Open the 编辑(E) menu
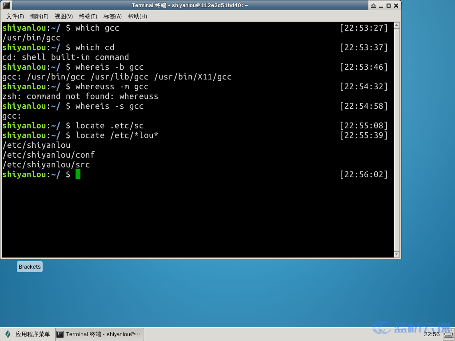Image resolution: width=455 pixels, height=341 pixels. 39,16
